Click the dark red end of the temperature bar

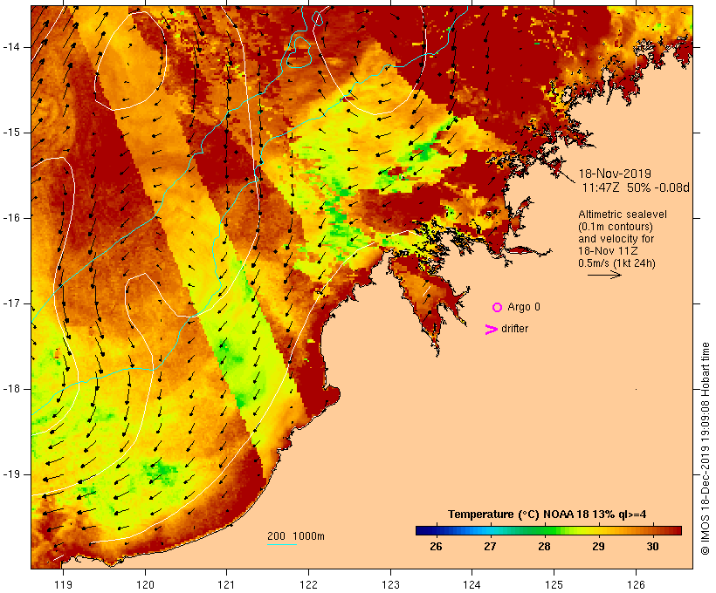pos(678,530)
